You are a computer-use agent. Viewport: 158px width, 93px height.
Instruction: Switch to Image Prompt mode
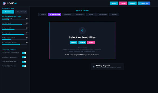21,12
